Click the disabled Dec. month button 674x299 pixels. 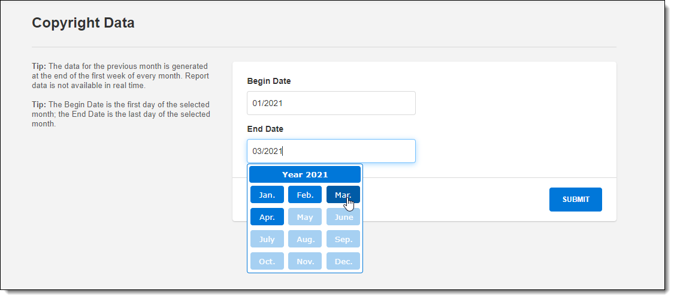[x=343, y=261]
